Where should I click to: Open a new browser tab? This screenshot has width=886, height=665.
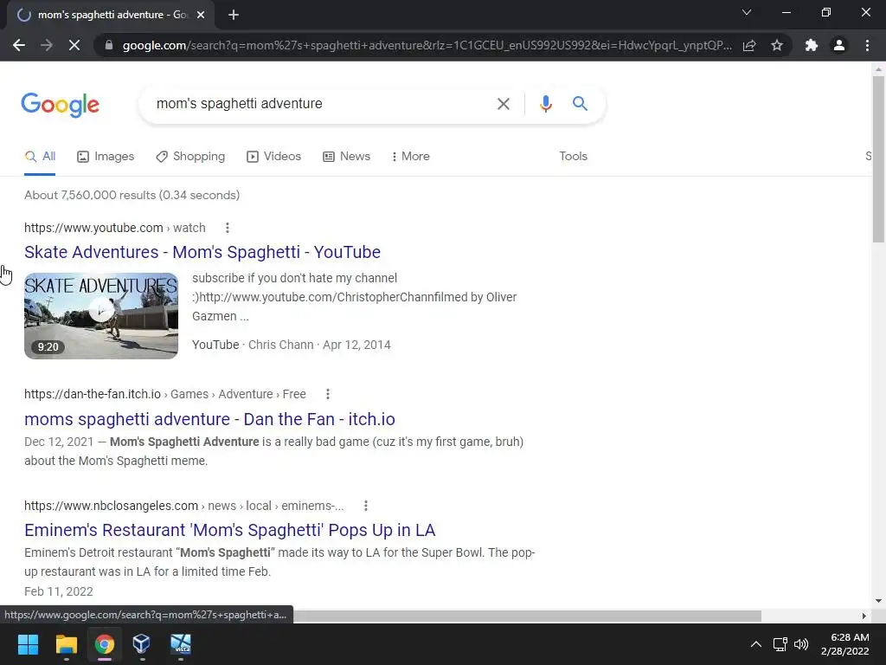coord(234,15)
